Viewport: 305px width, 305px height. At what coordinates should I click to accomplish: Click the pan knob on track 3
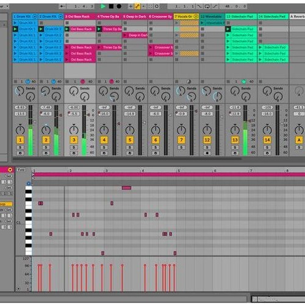[x=74, y=129]
